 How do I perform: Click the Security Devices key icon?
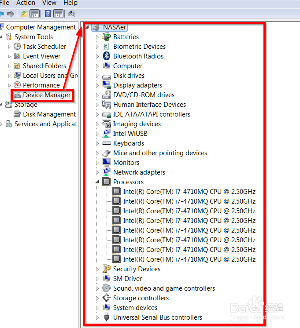point(107,269)
